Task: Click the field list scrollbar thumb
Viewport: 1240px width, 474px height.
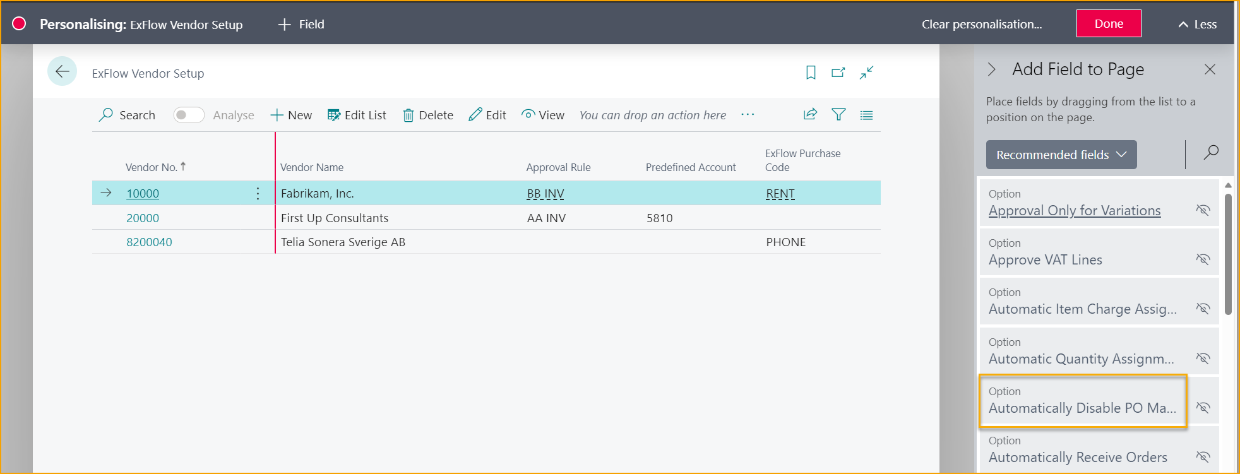Action: [1228, 254]
